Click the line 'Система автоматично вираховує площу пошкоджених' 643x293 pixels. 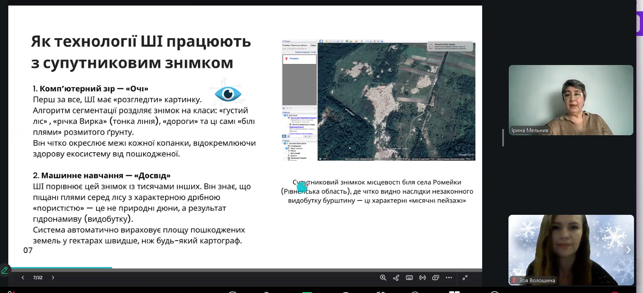[x=139, y=230]
